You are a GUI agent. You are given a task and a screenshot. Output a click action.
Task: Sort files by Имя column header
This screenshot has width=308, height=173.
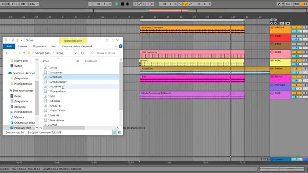coord(46,61)
